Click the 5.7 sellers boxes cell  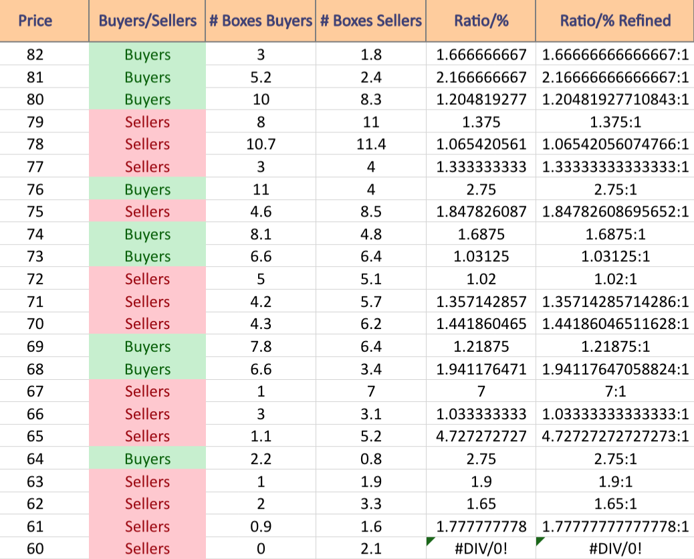[371, 302]
